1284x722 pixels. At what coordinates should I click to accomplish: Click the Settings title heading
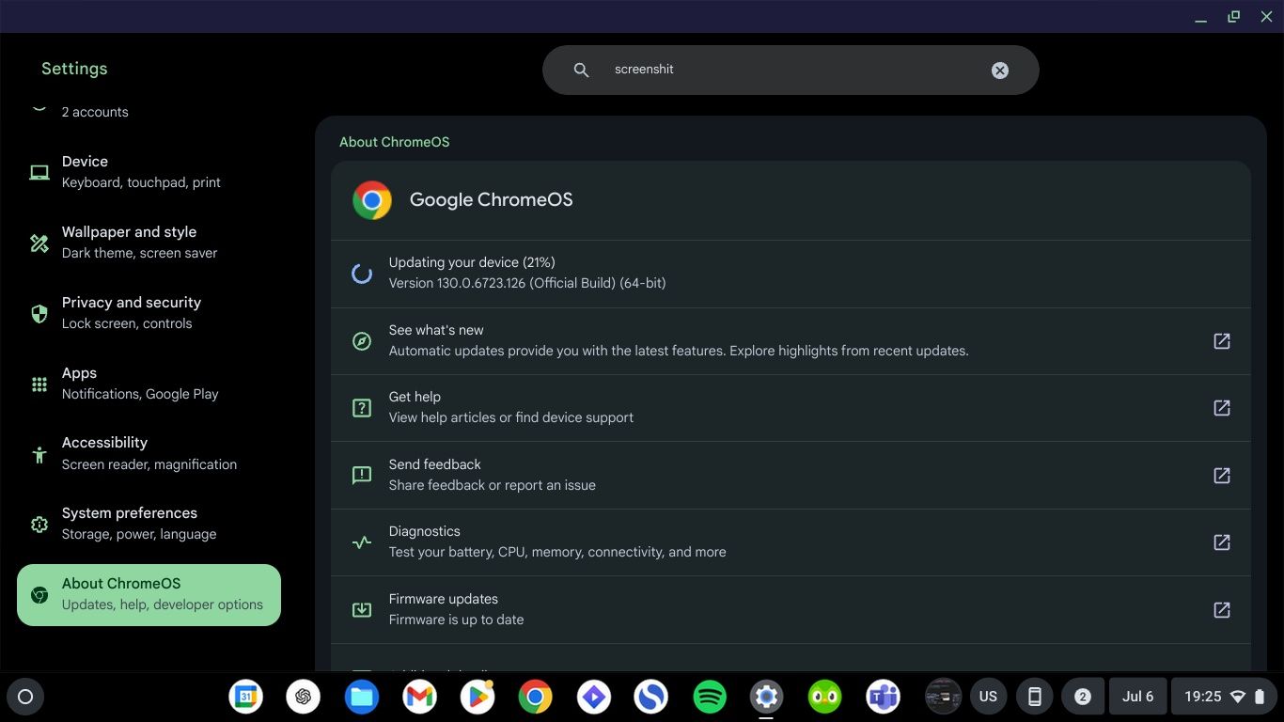pos(74,69)
